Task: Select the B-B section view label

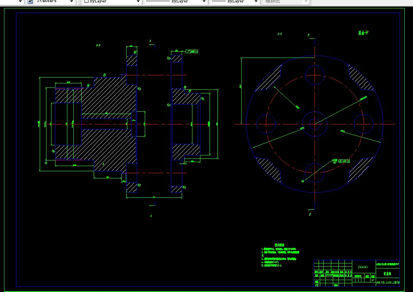Action: [x=98, y=45]
